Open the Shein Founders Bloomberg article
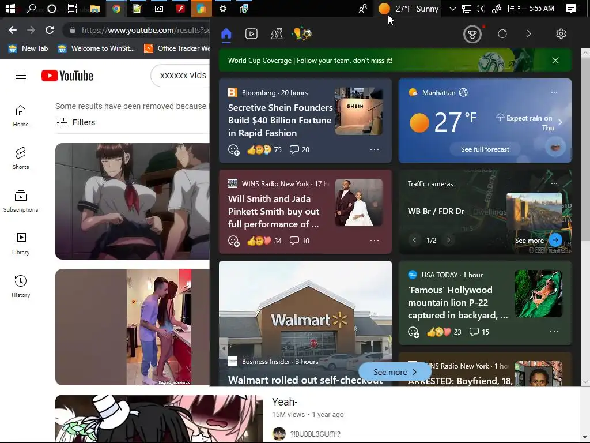 click(x=281, y=120)
